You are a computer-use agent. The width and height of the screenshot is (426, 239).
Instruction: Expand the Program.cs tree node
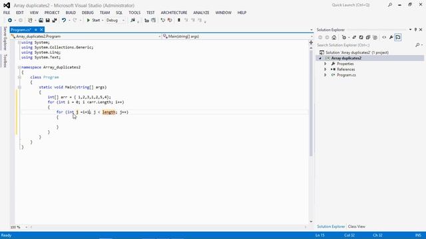[325, 75]
